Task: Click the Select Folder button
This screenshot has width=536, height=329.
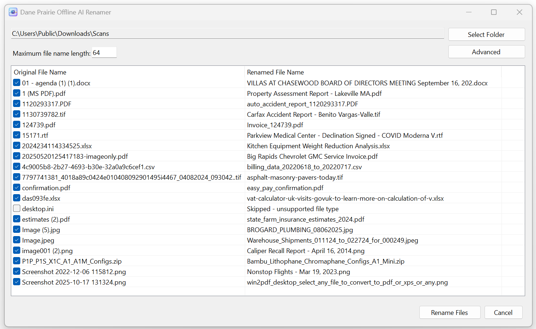Action: coord(486,34)
